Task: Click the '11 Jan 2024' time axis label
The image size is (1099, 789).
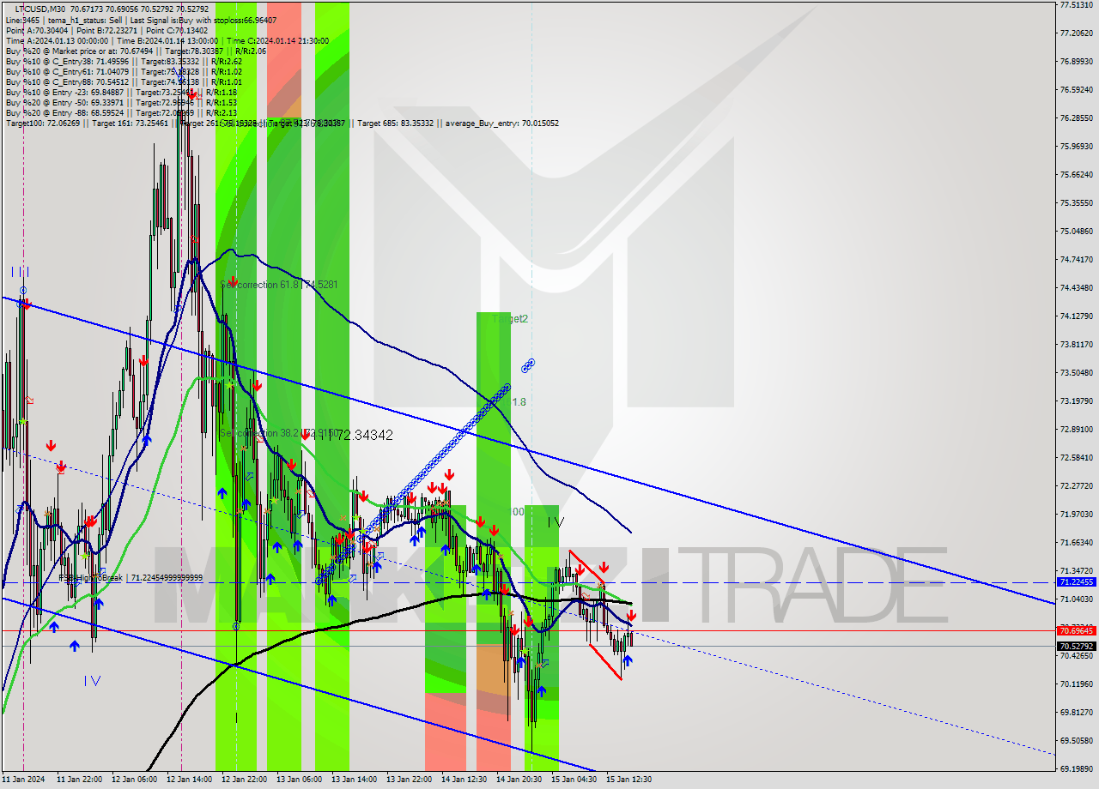Action: 23,780
